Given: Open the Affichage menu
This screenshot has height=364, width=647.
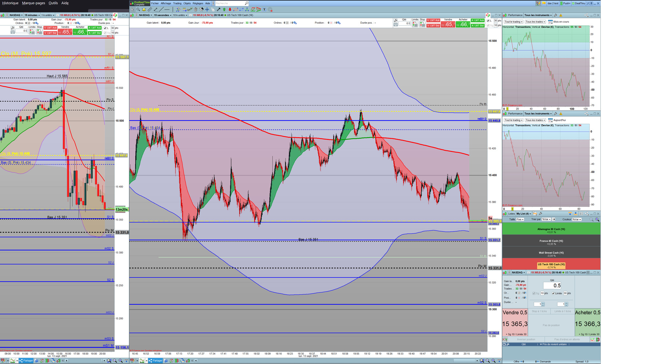Looking at the screenshot, I should pos(166,3).
